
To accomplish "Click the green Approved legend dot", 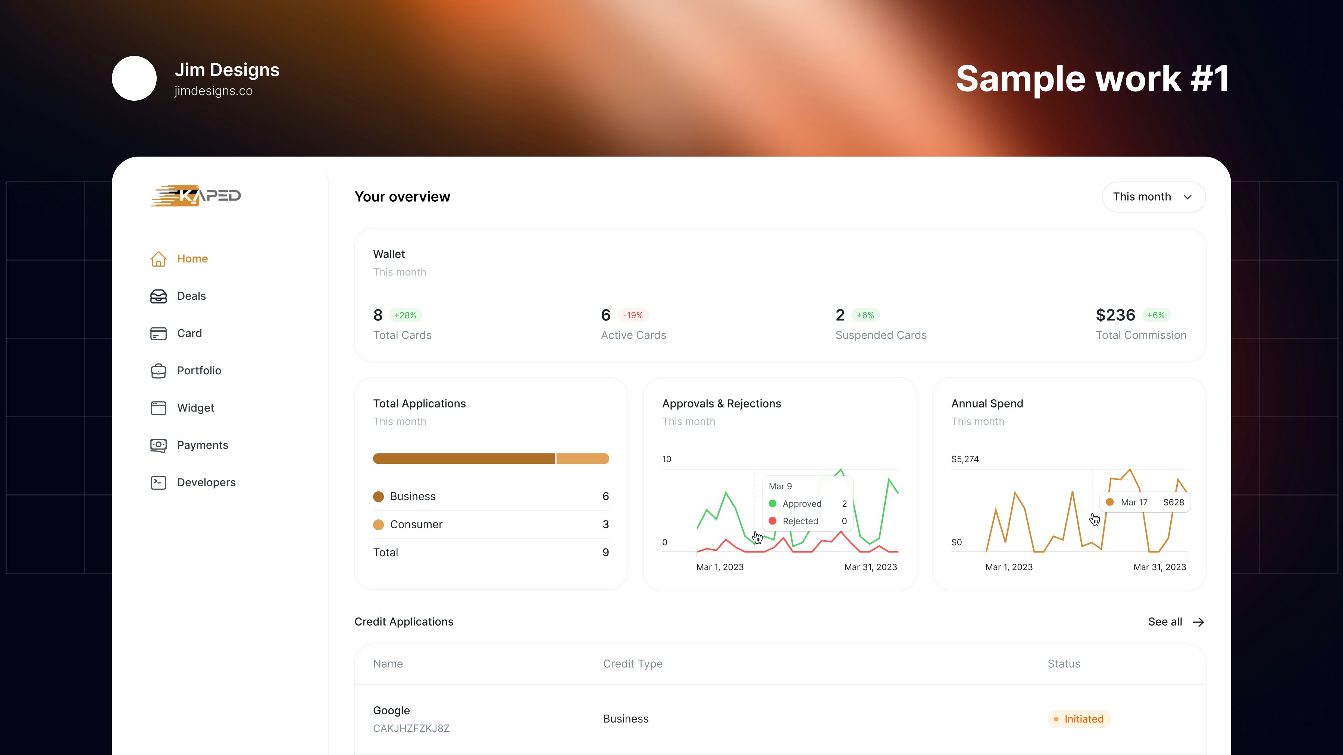I will [x=773, y=504].
